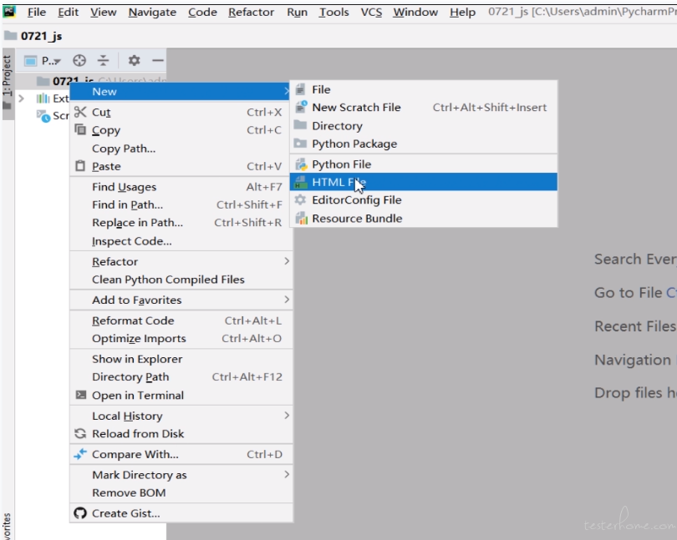Viewport: 677px width, 540px height.
Task: Open the VCS menu
Action: pos(371,12)
